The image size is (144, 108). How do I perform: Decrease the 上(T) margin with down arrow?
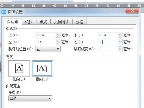(58, 36)
